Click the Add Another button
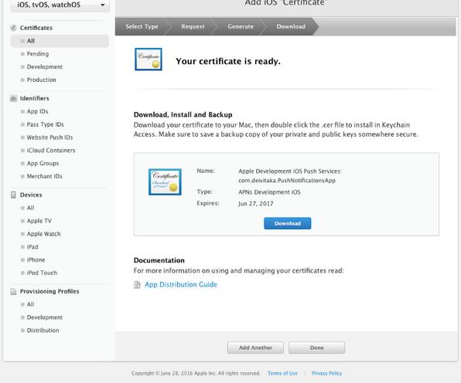The width and height of the screenshot is (461, 383). pyautogui.click(x=255, y=347)
